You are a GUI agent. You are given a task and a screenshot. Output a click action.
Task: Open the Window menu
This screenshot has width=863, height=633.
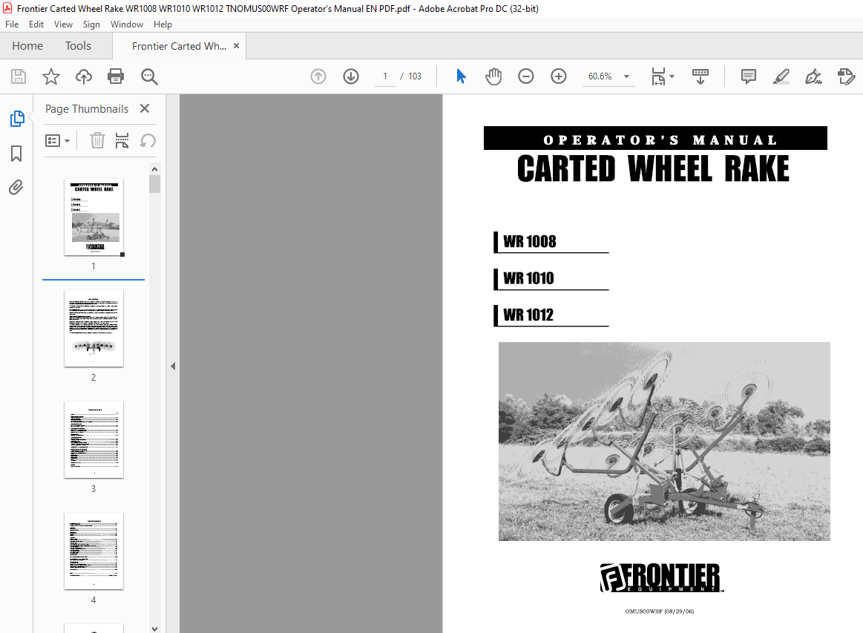127,24
